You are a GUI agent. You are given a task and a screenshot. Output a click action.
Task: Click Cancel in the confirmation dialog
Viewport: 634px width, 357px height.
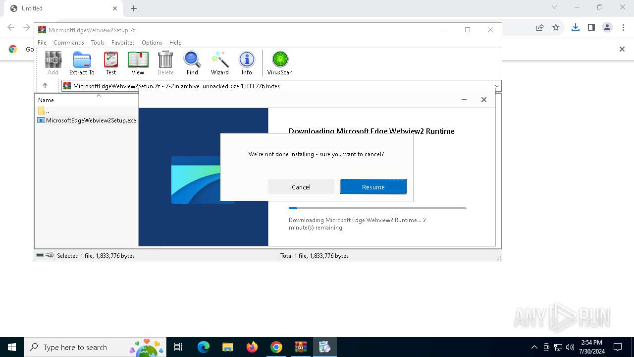[301, 187]
